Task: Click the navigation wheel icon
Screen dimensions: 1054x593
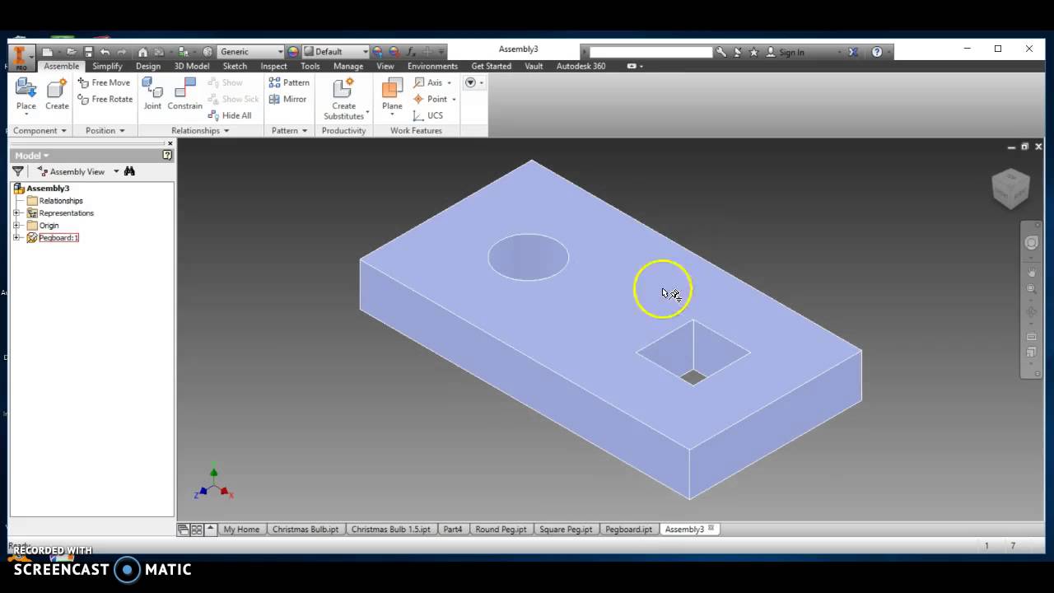Action: point(1031,243)
